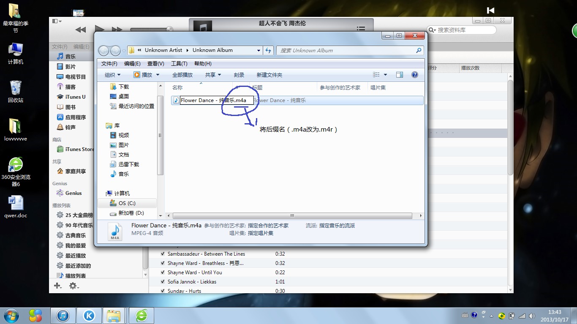Adjust the iTunes volume slider knob
The width and height of the screenshot is (577, 324).
click(170, 29)
